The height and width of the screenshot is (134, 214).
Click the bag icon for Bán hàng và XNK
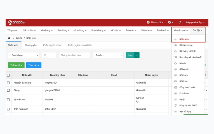point(175,51)
